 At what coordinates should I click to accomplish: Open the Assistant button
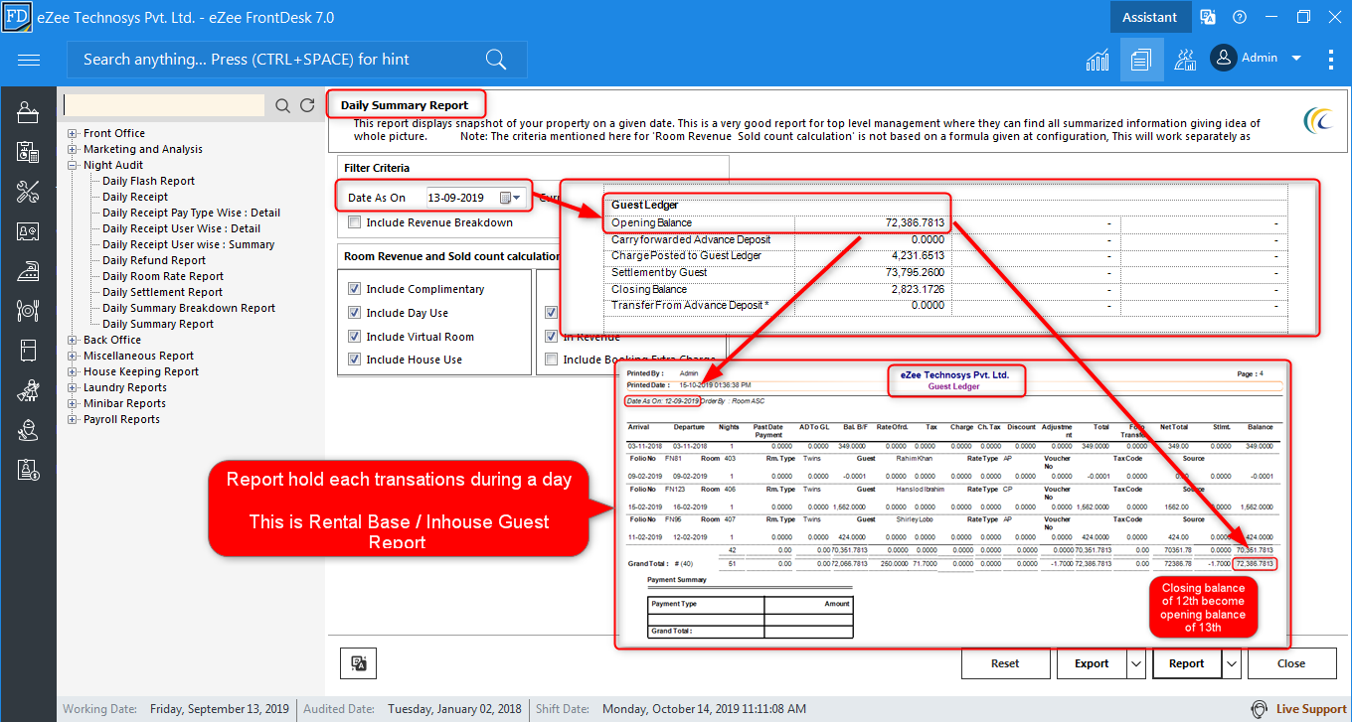(1150, 17)
